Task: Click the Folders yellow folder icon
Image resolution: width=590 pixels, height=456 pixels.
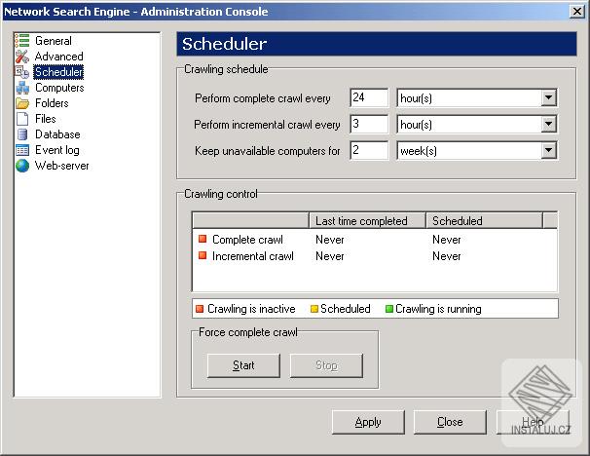Action: (x=22, y=103)
